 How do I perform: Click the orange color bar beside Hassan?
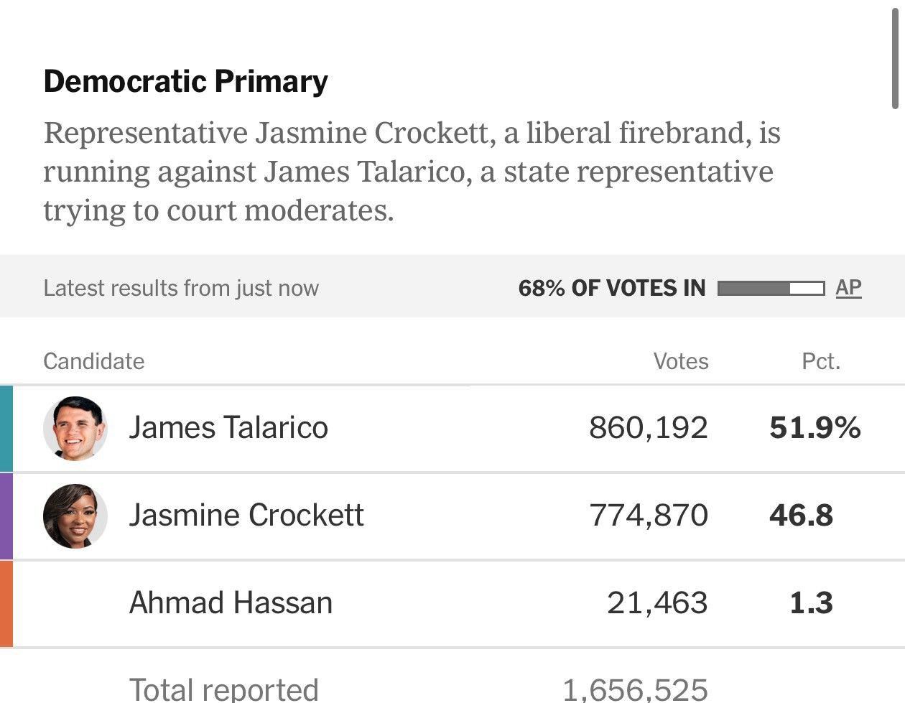pos(6,603)
